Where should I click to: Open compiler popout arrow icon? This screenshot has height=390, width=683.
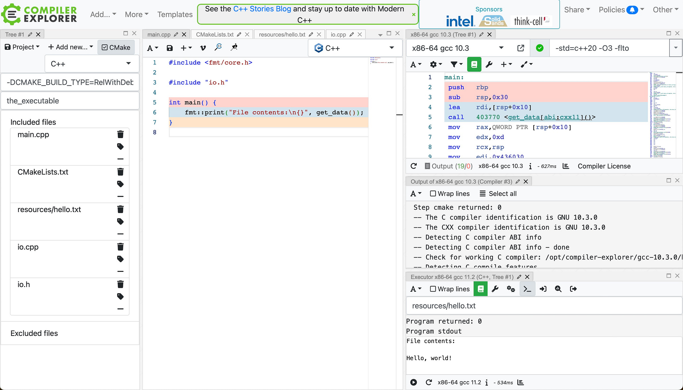(521, 48)
